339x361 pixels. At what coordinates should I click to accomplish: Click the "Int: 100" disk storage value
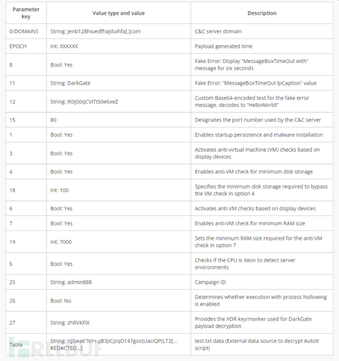click(59, 190)
